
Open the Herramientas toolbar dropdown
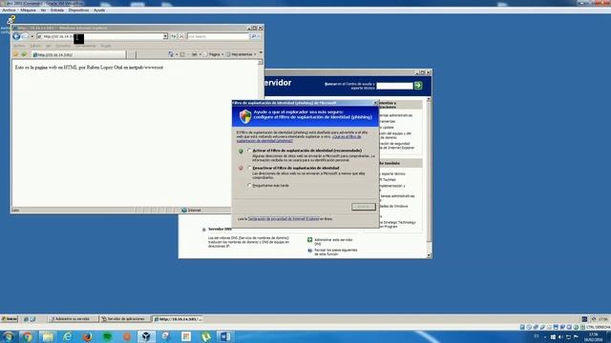coord(242,54)
